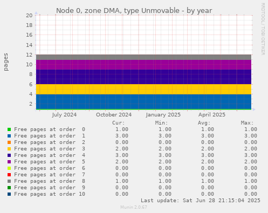Select legend text 'Free pages at order 5'

50,162
